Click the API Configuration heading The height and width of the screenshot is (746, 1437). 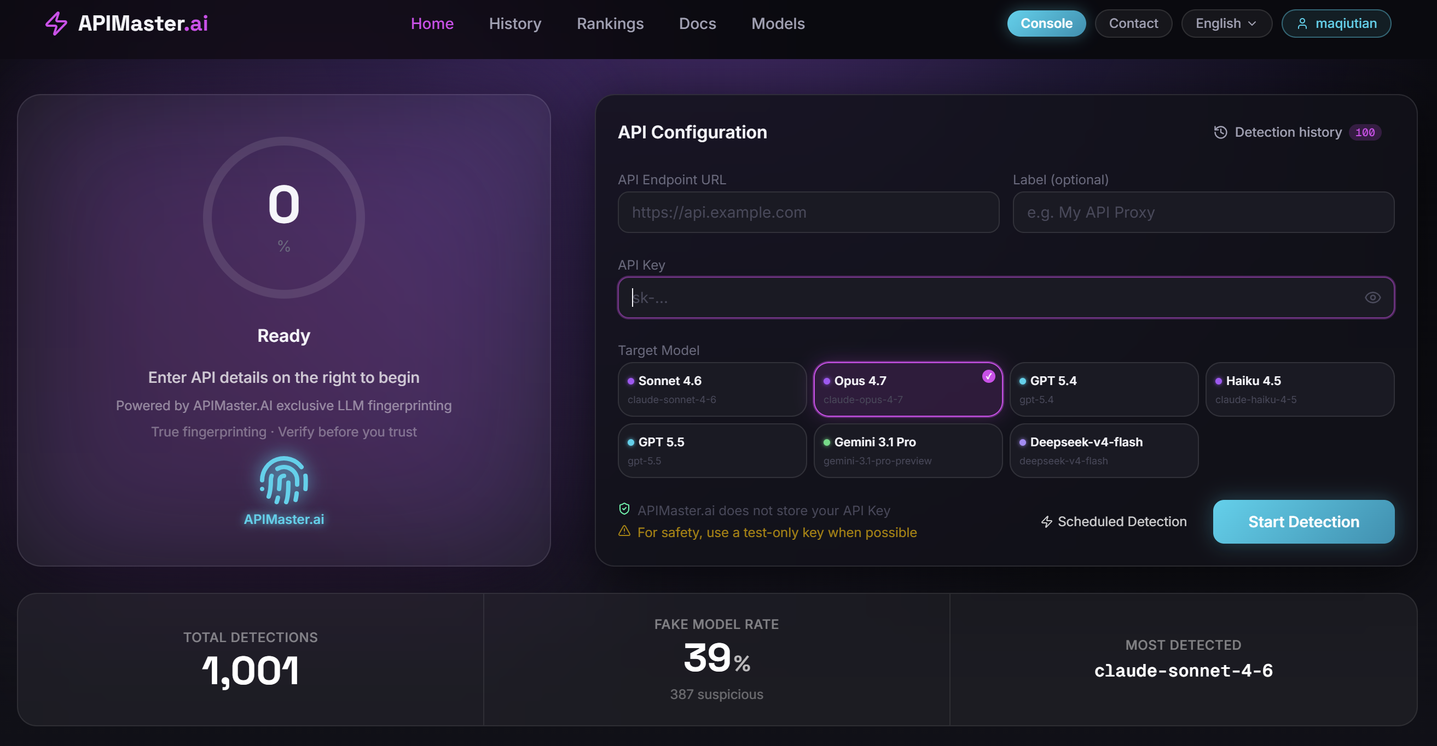(x=692, y=132)
